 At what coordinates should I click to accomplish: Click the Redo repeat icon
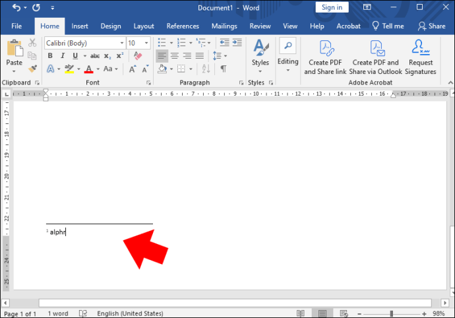[36, 7]
